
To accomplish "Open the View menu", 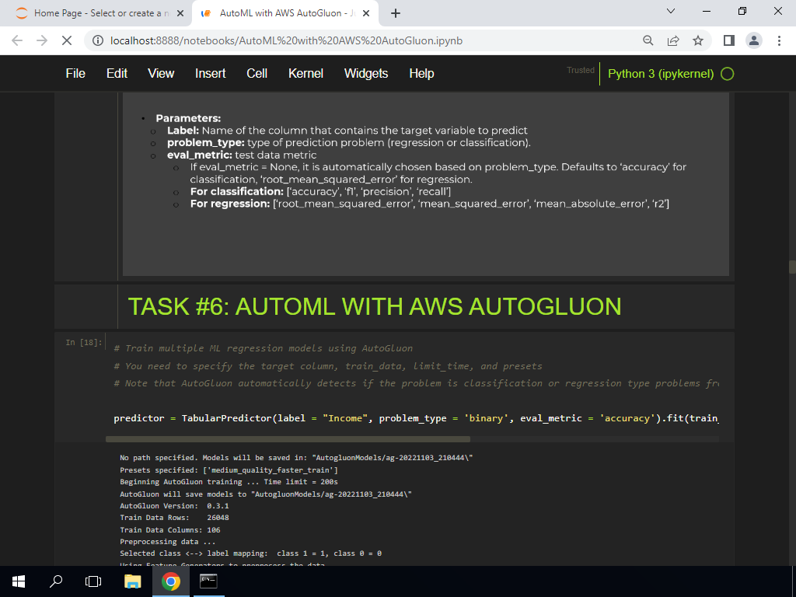I will (x=161, y=74).
